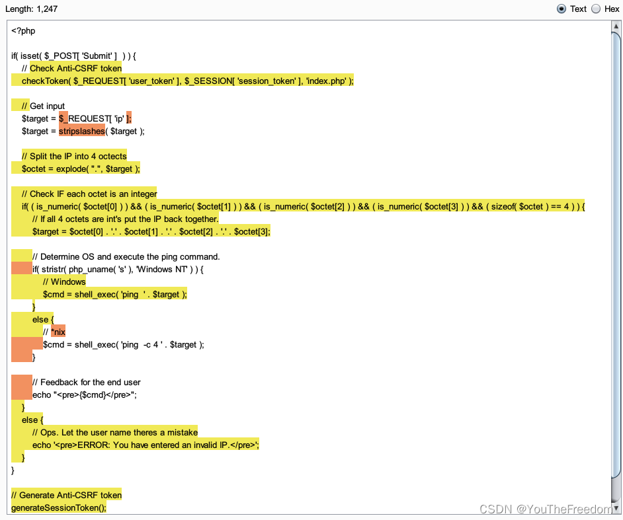Image resolution: width=623 pixels, height=520 pixels.
Task: Click the checkToken( $_REQUEST line
Action: click(x=188, y=81)
